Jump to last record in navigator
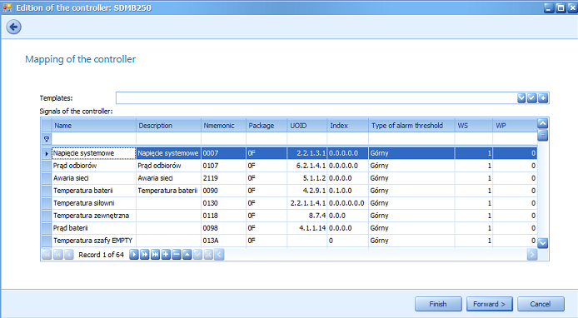Screen dimensions: 578x318 pyautogui.click(x=155, y=255)
